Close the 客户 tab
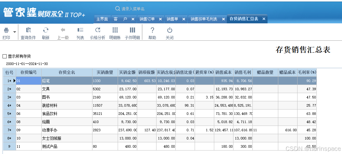The image size is (342, 154). [x=133, y=19]
